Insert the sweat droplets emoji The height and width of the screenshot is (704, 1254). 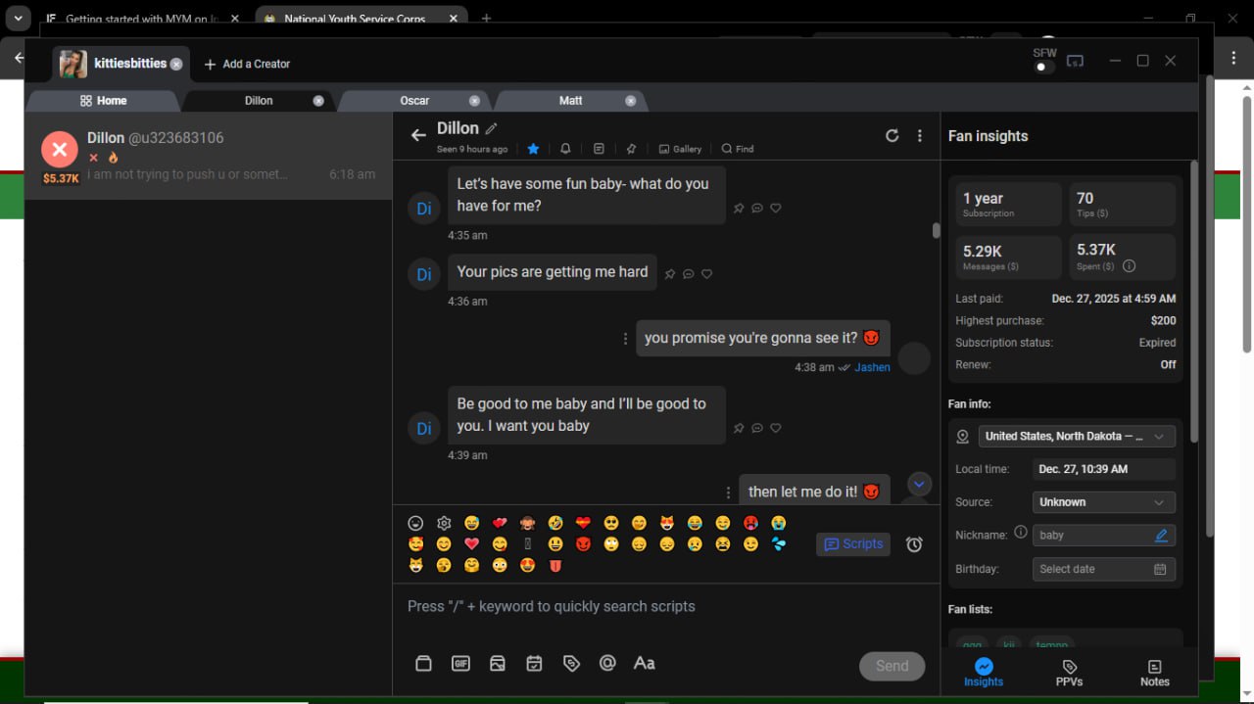[x=779, y=543]
